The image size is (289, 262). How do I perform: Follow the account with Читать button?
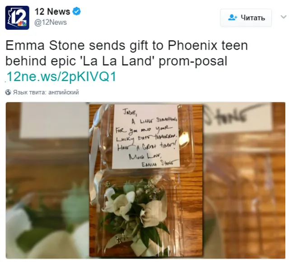pyautogui.click(x=246, y=18)
